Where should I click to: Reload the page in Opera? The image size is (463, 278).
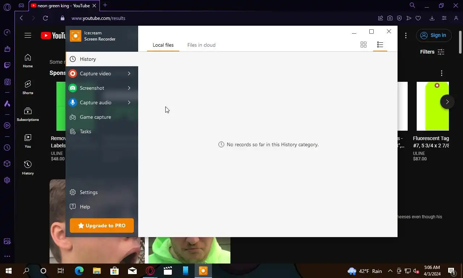[45, 18]
